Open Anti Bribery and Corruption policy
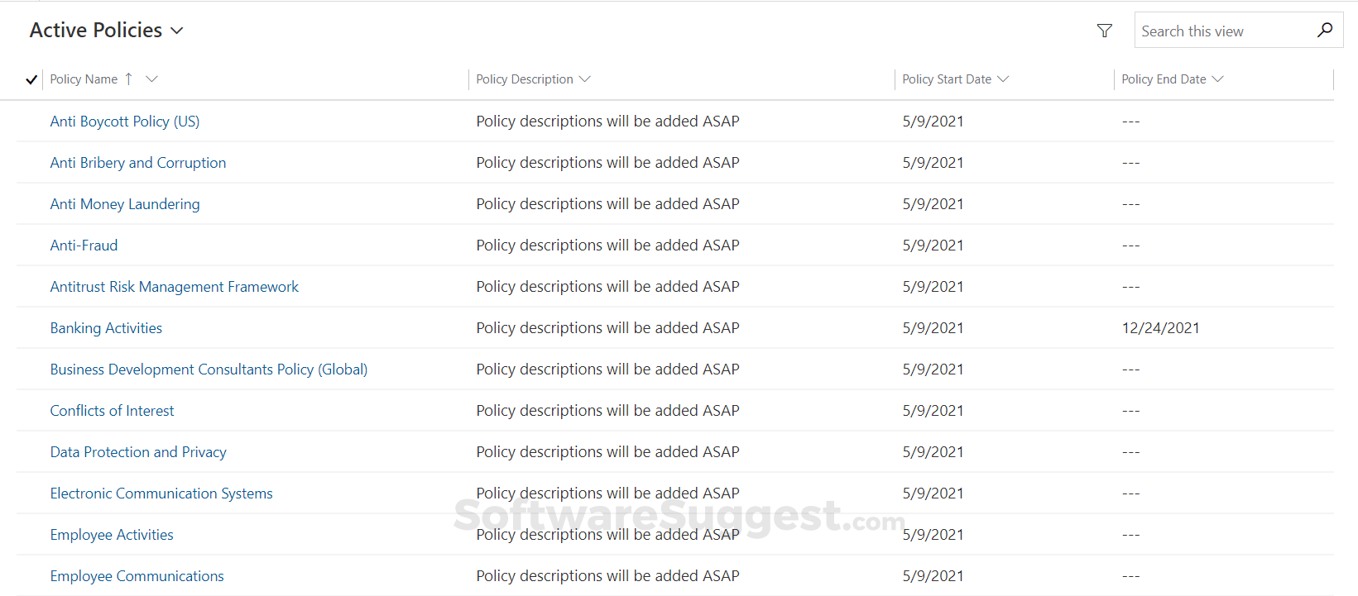 coord(138,163)
